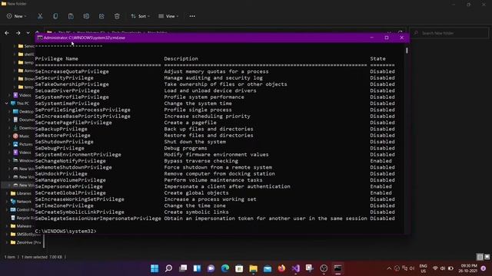Click the battery tray icon
This screenshot has height=276, width=492.
[x=450, y=268]
